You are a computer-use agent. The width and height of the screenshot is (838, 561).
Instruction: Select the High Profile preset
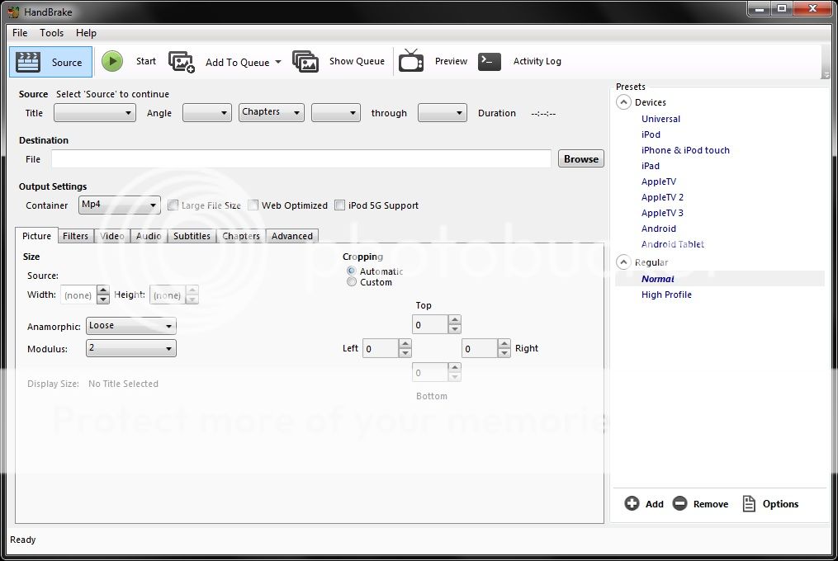666,295
